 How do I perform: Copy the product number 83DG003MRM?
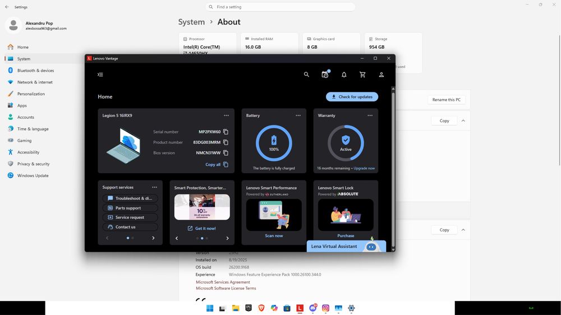(226, 142)
